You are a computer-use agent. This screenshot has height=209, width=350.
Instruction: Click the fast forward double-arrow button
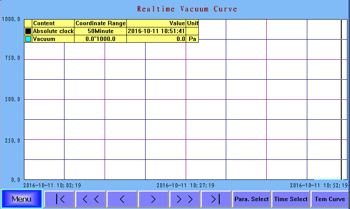[x=185, y=199]
